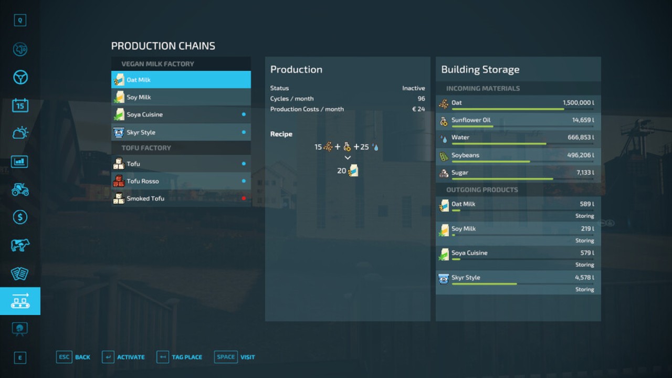Click the ACTIVATE button
Viewport: 672px width, 378px height.
tap(123, 357)
